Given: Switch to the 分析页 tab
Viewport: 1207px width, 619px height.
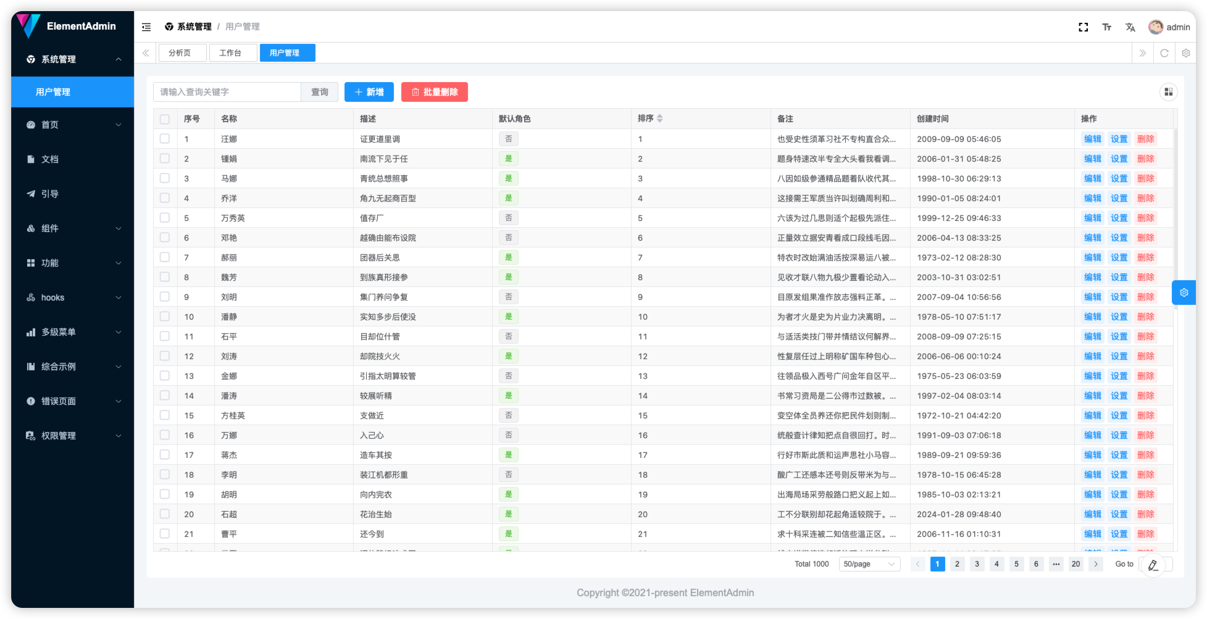Looking at the screenshot, I should coord(180,53).
